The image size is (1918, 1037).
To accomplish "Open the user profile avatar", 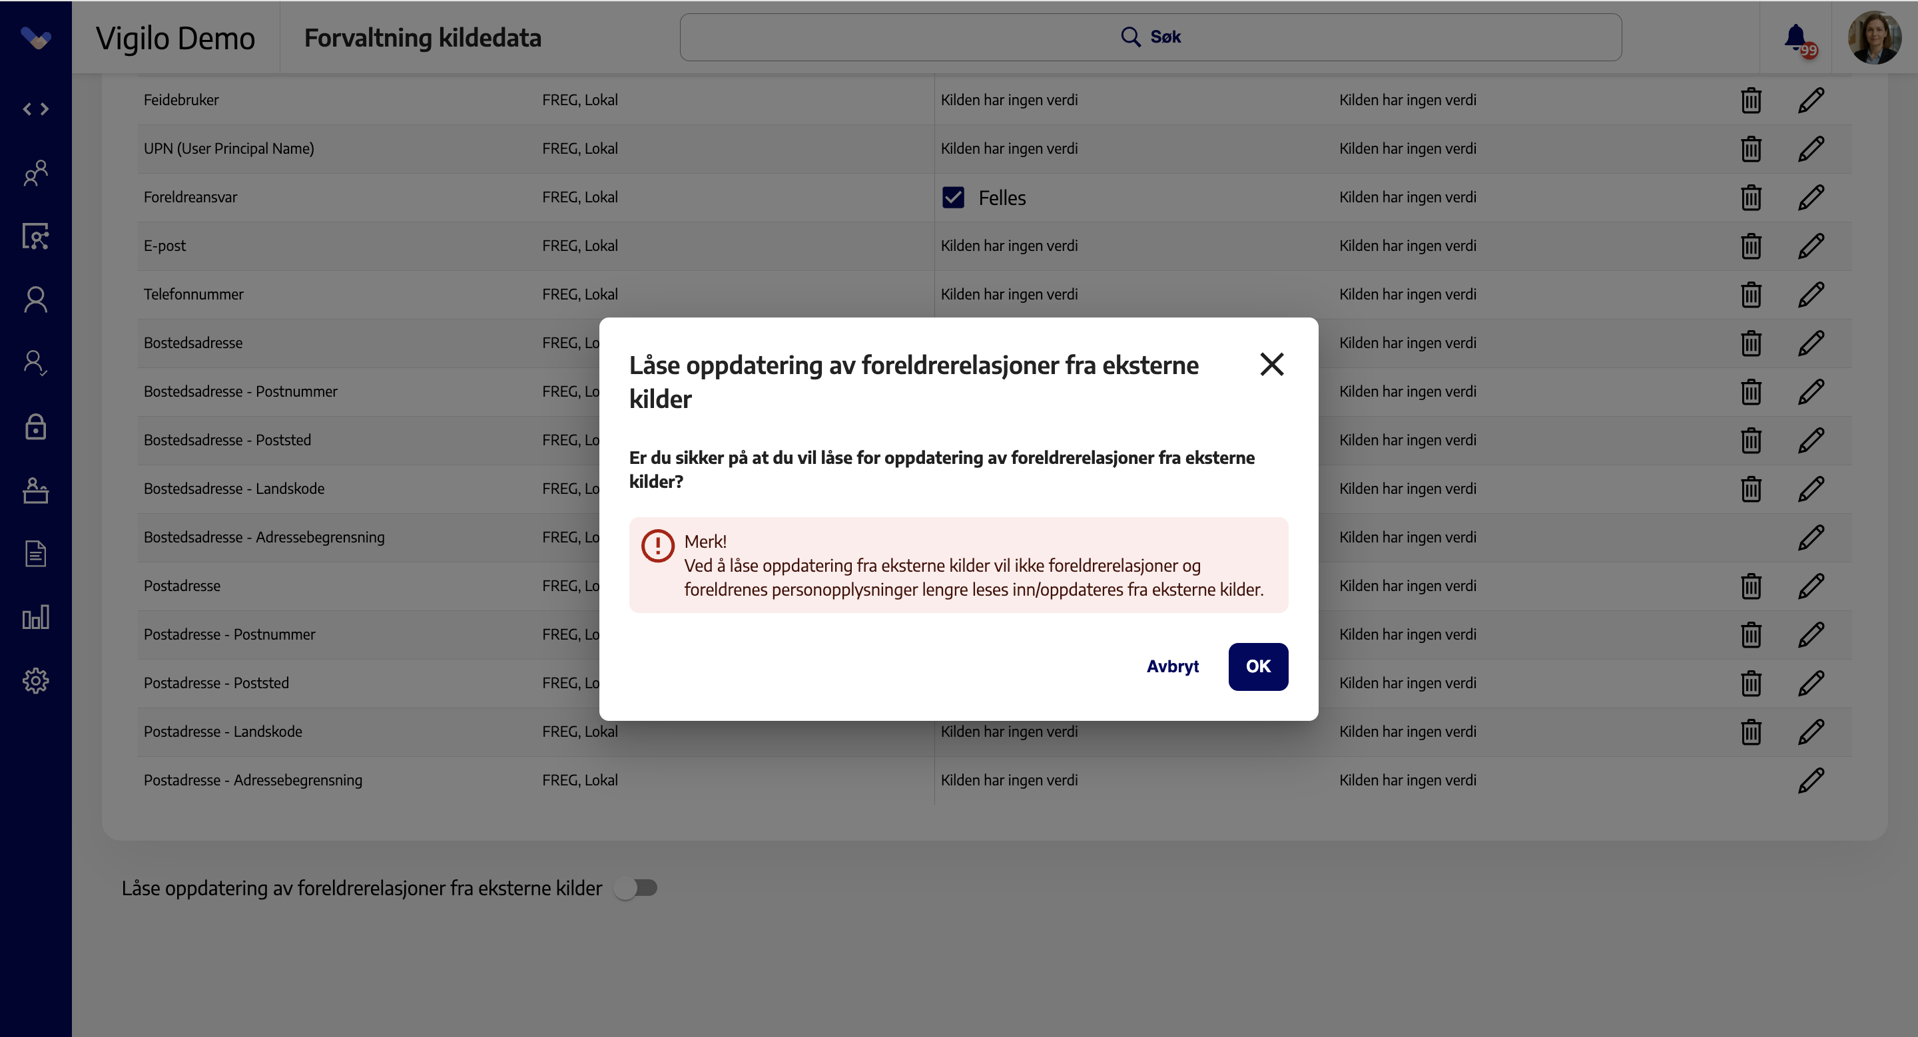I will click(x=1874, y=37).
